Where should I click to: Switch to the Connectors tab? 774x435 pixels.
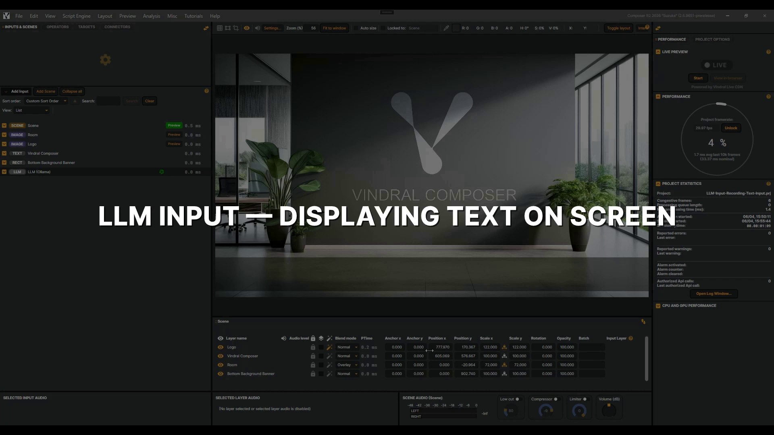coord(117,27)
